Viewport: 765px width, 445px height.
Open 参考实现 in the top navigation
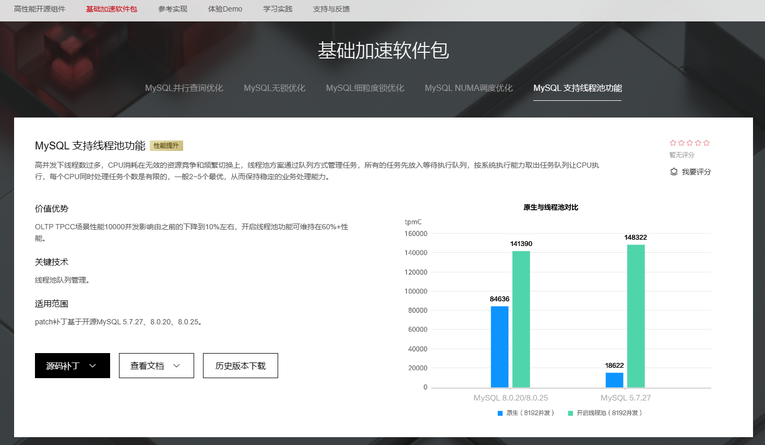click(173, 9)
